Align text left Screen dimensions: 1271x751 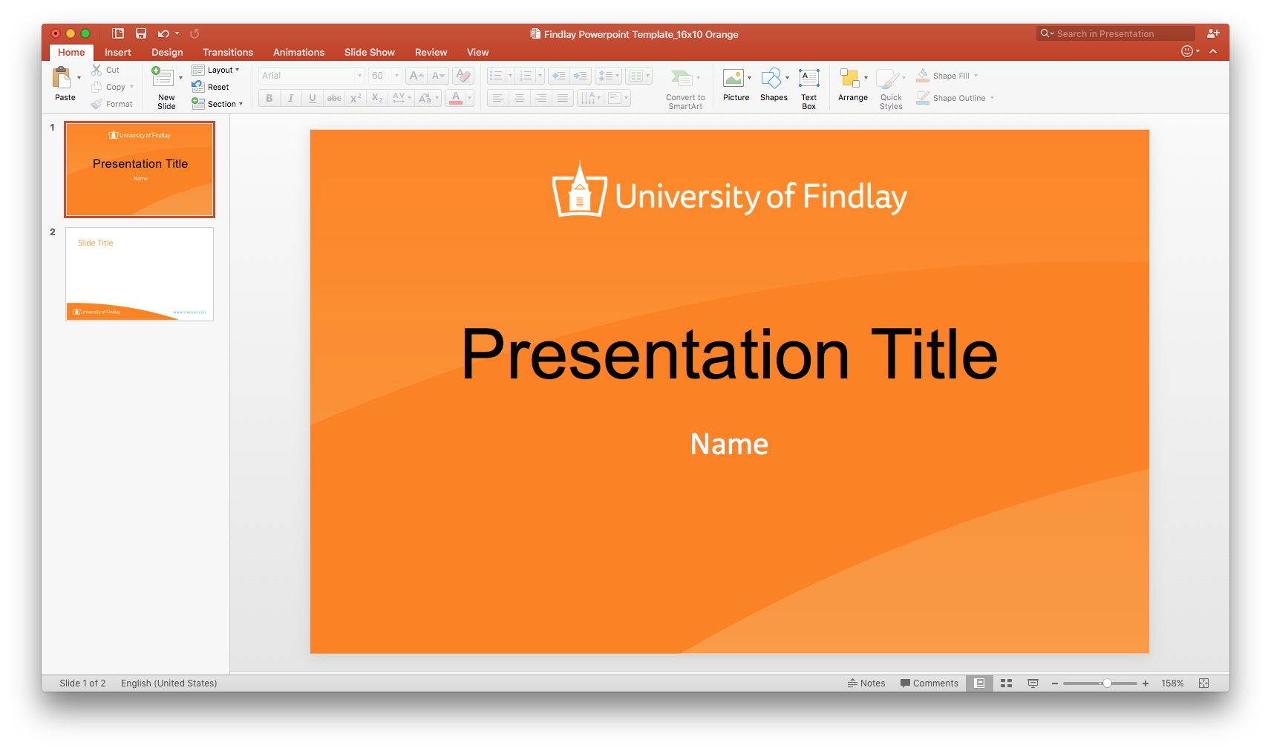(498, 98)
